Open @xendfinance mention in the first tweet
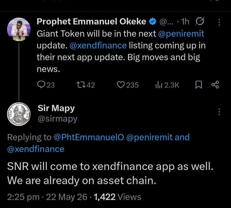231x208 pixels. point(98,46)
